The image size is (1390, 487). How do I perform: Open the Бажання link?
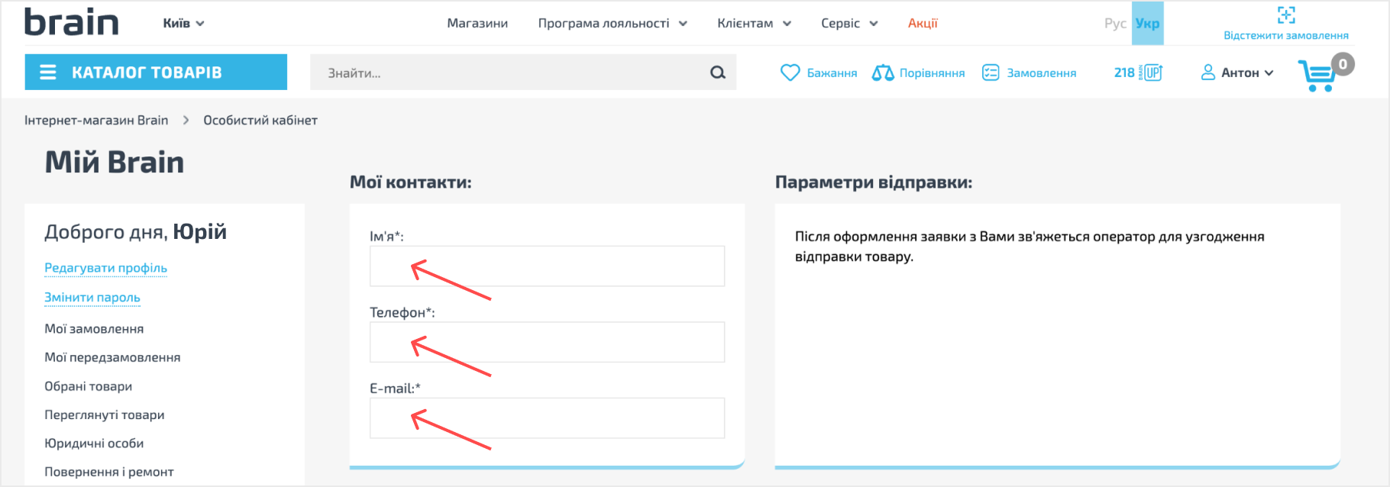pyautogui.click(x=832, y=73)
